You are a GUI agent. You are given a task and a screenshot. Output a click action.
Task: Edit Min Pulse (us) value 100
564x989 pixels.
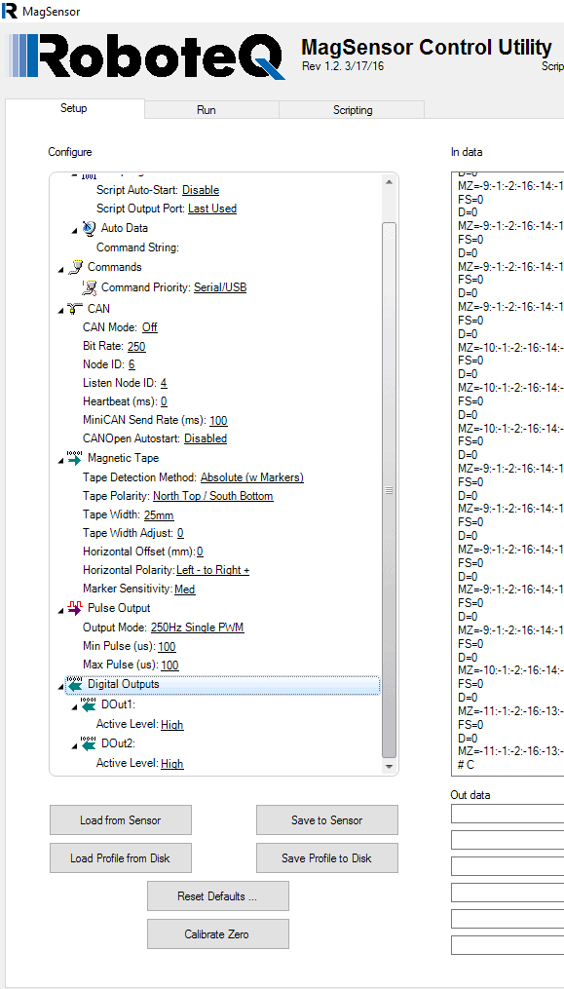click(x=168, y=647)
